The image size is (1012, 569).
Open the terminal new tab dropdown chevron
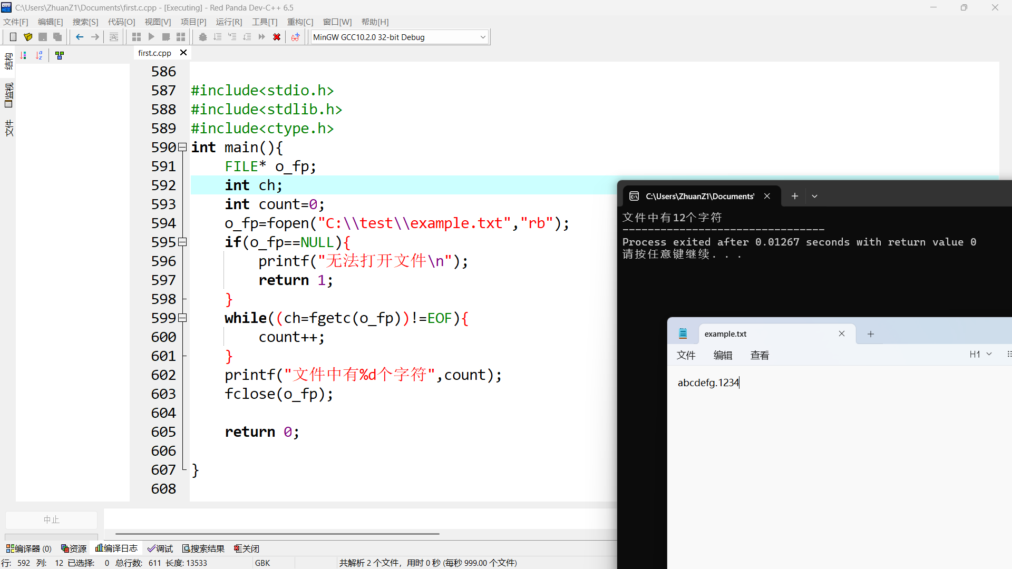(x=814, y=196)
